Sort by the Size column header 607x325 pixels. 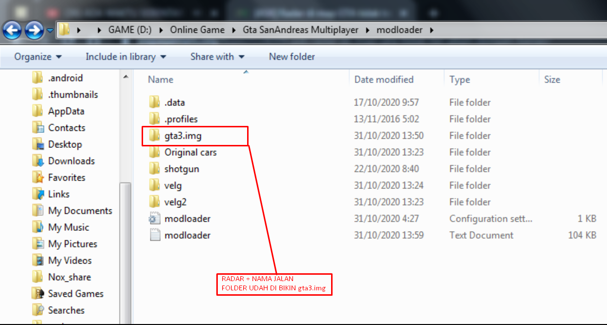point(552,80)
